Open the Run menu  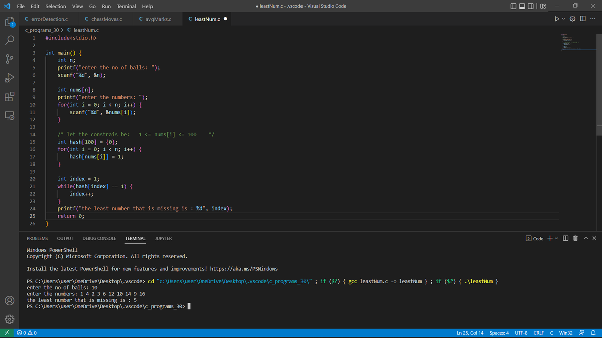(106, 6)
